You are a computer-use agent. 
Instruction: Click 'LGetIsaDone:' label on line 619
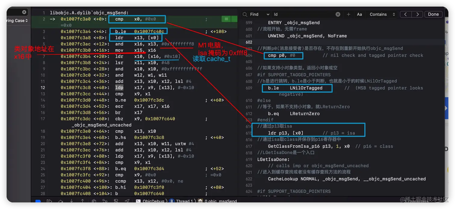(274, 159)
